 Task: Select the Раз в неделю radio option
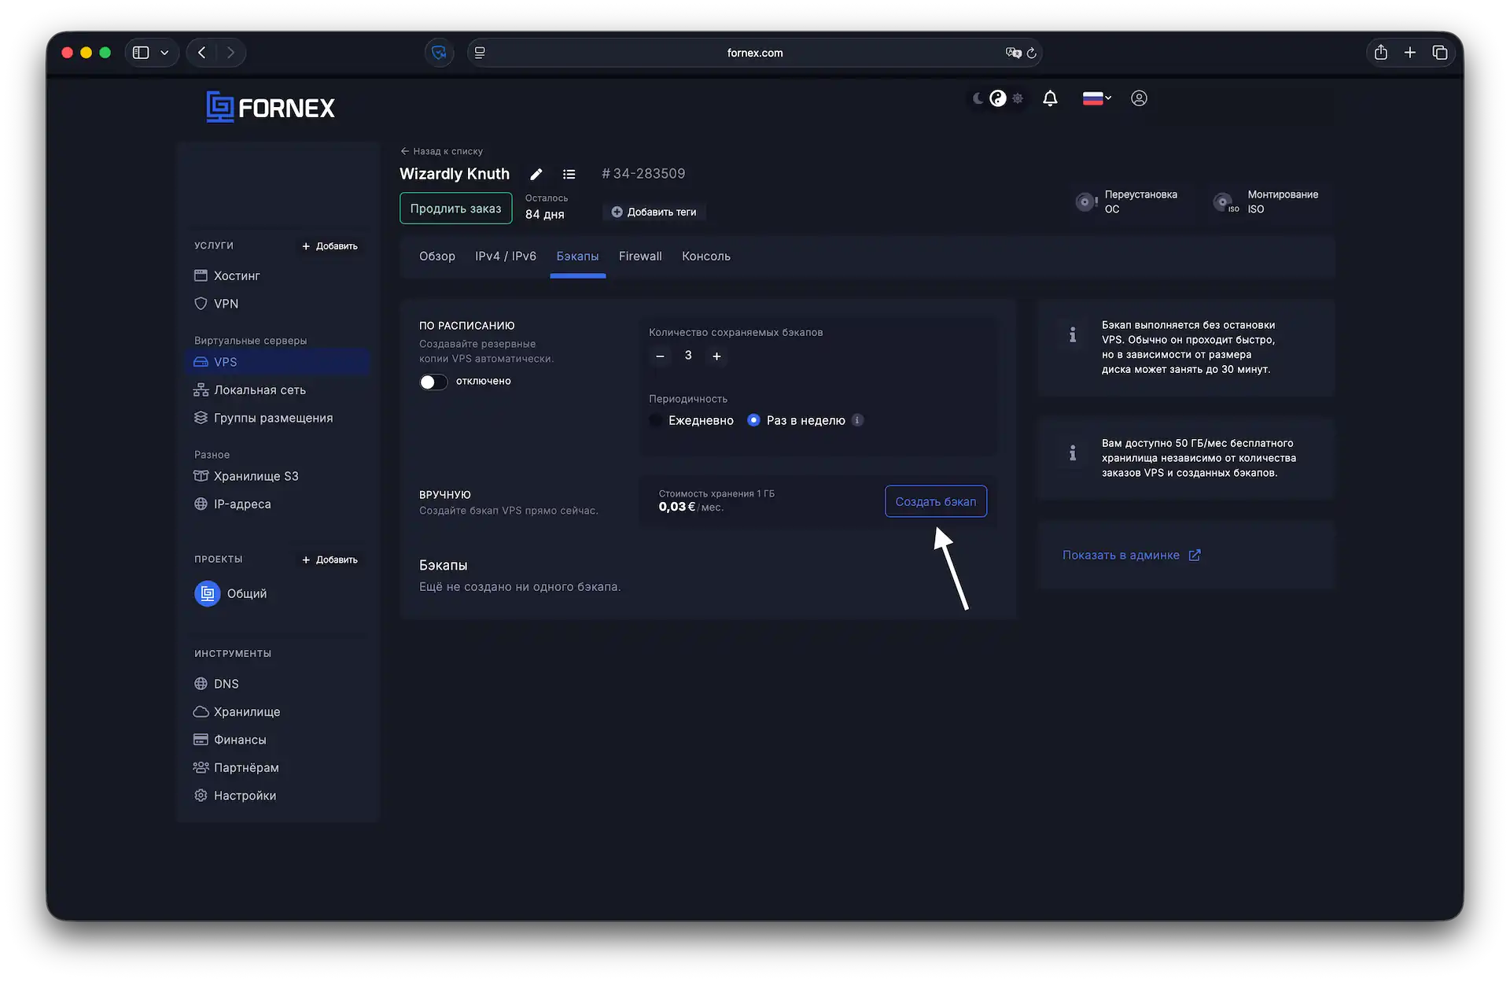tap(753, 420)
